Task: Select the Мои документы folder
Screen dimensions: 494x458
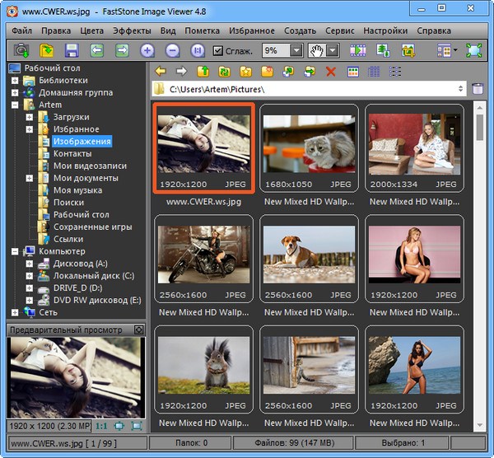Action: 85,178
